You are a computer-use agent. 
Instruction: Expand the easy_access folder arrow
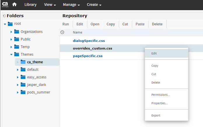click(x=17, y=77)
